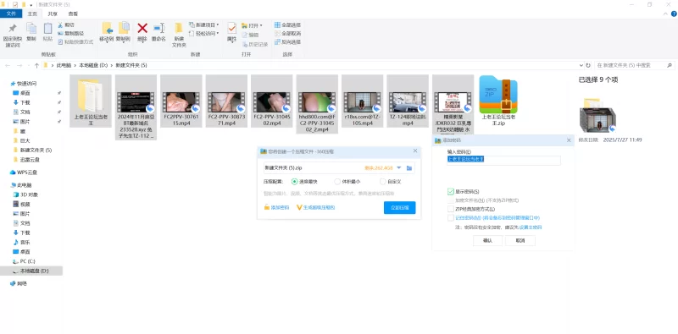Switch to the 共享 (Share) ribbon tab
The width and height of the screenshot is (678, 334).
(53, 14)
